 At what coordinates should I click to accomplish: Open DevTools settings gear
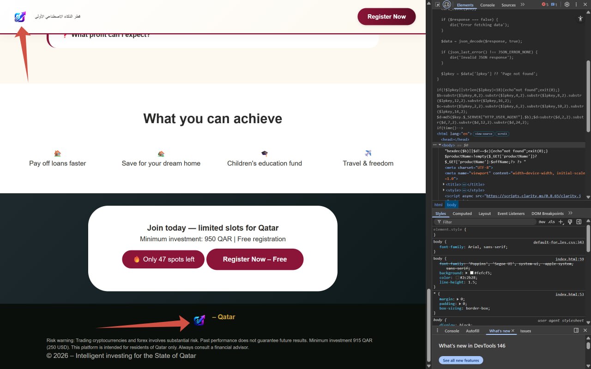tap(567, 5)
